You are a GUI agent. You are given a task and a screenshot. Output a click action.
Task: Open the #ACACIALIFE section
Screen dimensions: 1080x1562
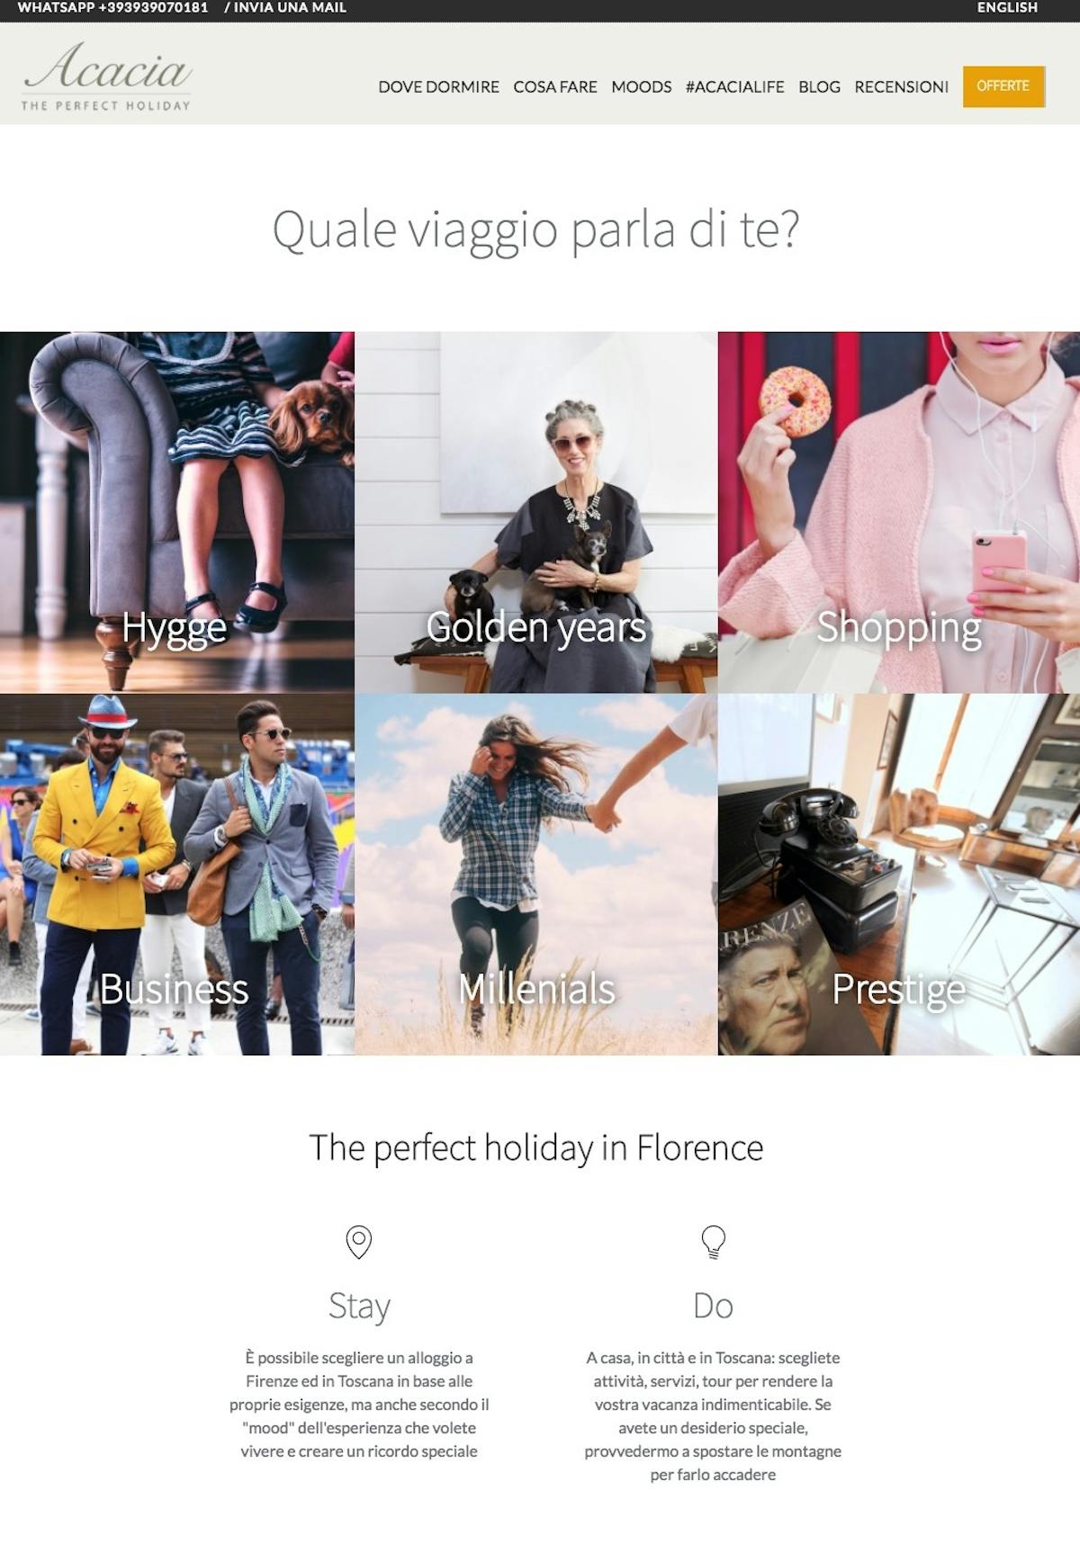(x=735, y=86)
